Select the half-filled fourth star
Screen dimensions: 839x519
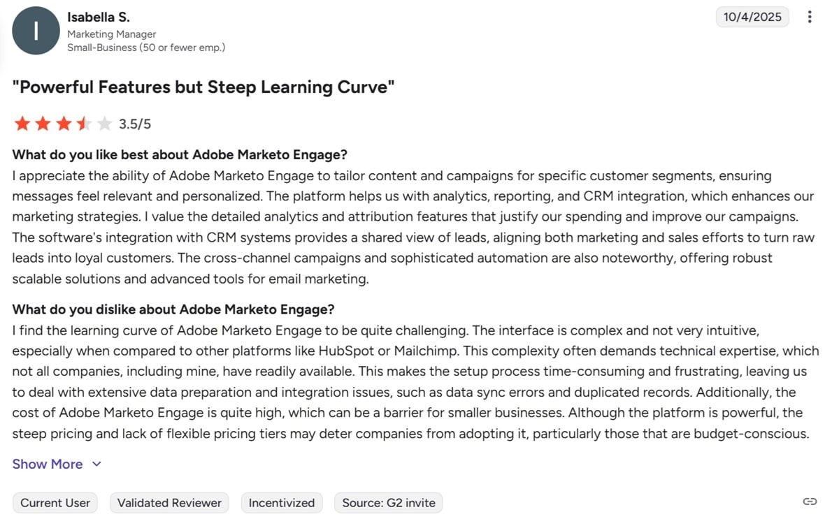[83, 123]
